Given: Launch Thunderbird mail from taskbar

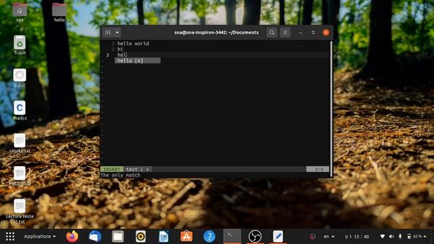Looking at the screenshot, I should [95, 237].
